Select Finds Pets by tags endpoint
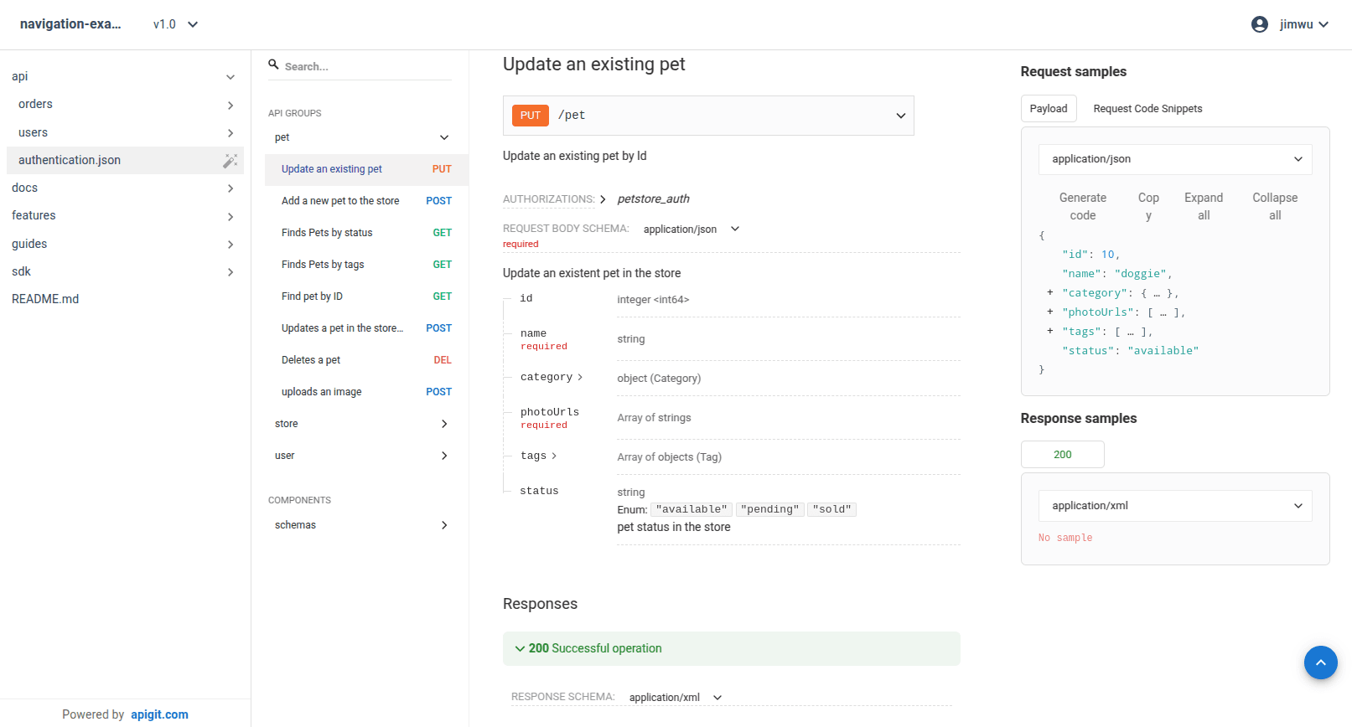This screenshot has width=1352, height=727. (367, 265)
